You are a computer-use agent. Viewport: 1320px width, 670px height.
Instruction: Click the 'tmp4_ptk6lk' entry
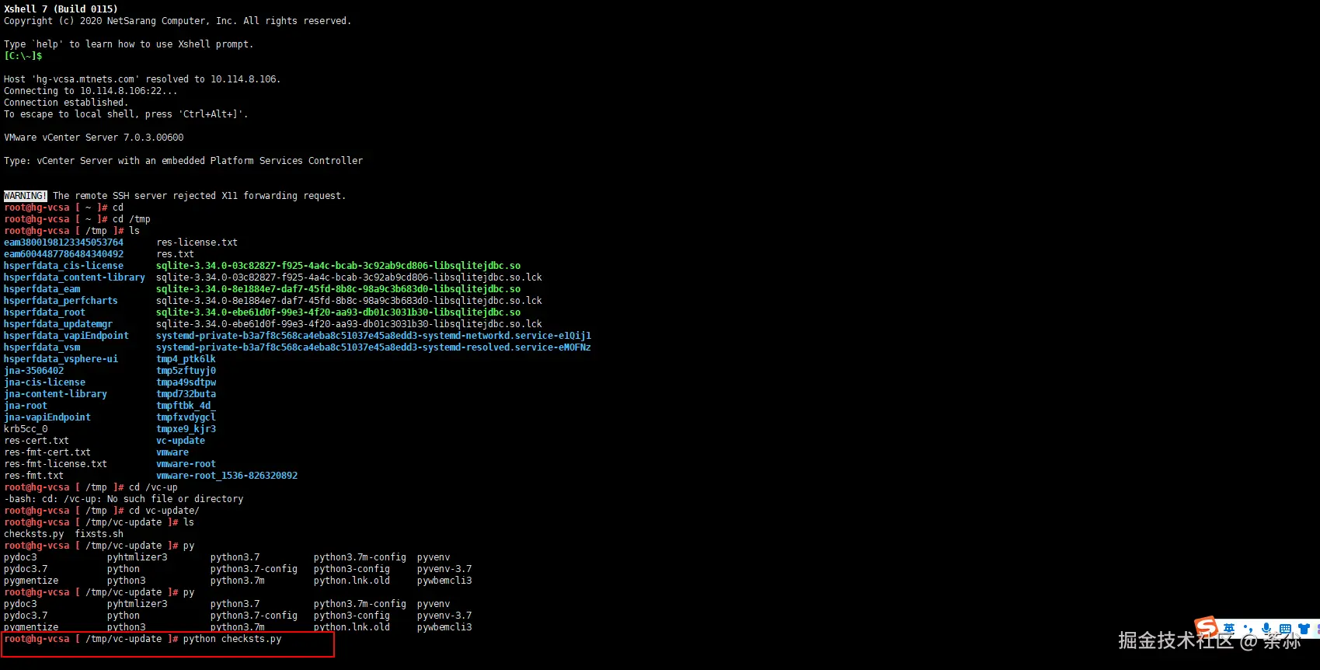tap(186, 359)
